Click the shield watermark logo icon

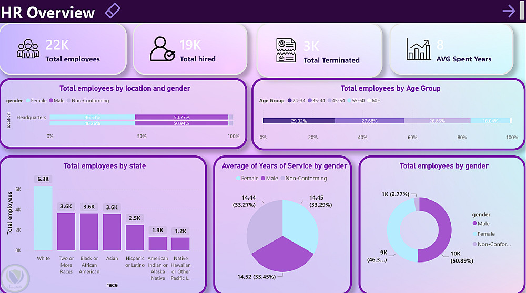[15, 278]
